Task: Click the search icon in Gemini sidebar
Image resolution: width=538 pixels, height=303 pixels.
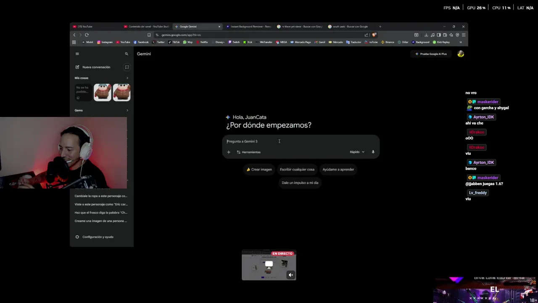Action: click(127, 54)
